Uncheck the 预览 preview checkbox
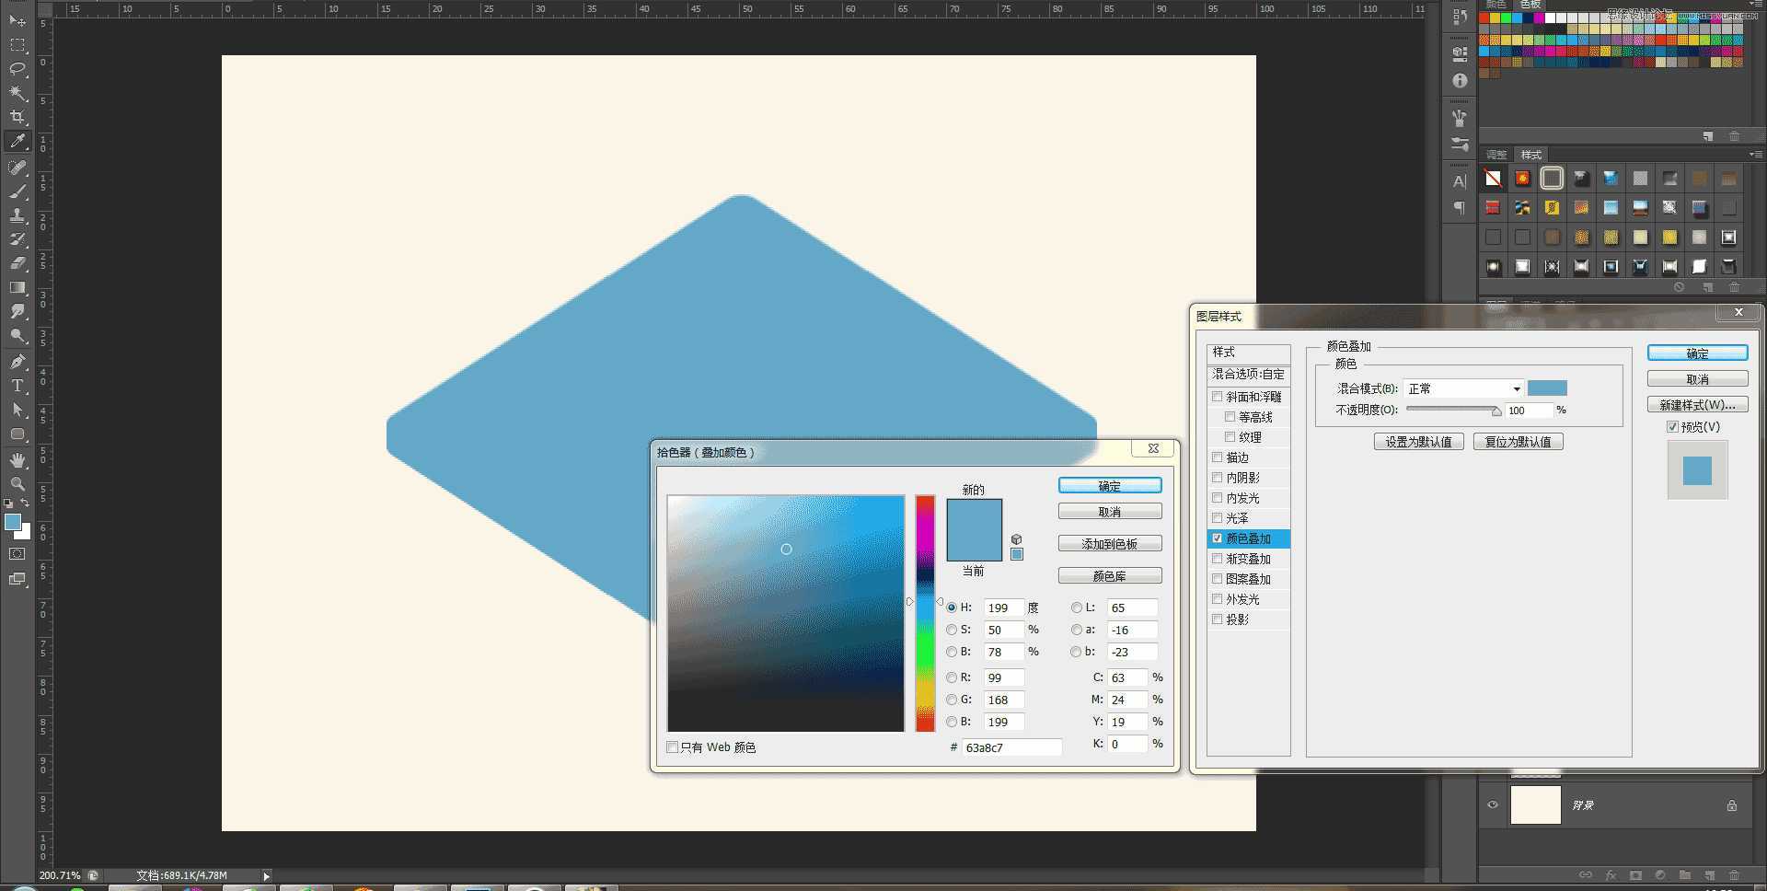Viewport: 1767px width, 891px height. tap(1674, 426)
